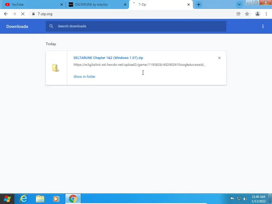Share this page icon
Screen dimensions: 272x204
[x=239, y=14]
